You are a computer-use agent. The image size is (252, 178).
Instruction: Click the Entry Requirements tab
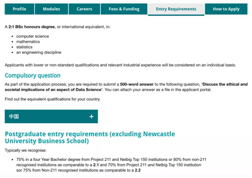click(176, 9)
